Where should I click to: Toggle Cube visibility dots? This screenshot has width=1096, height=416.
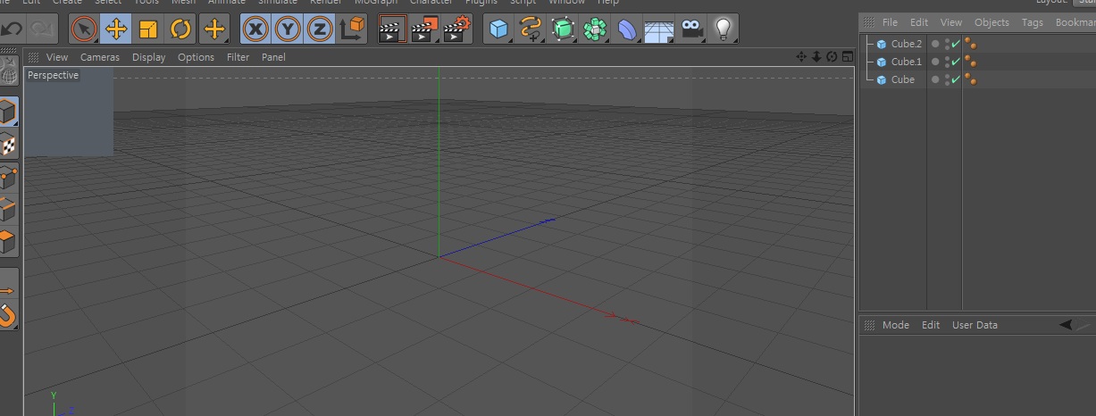[x=947, y=79]
